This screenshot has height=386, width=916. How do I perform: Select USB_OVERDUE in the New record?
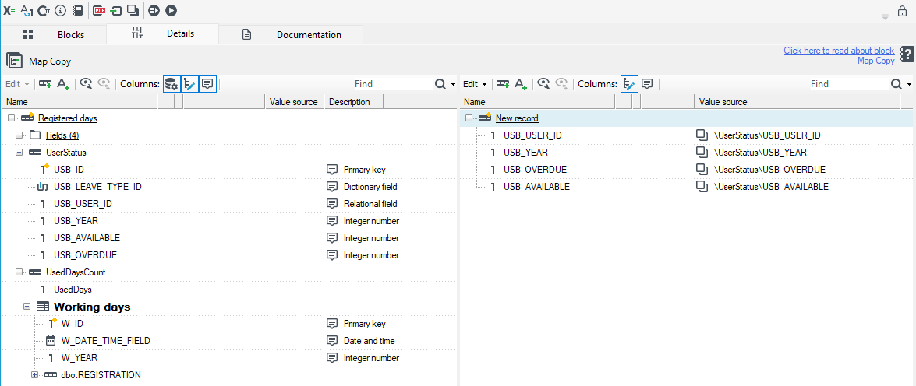tap(535, 170)
